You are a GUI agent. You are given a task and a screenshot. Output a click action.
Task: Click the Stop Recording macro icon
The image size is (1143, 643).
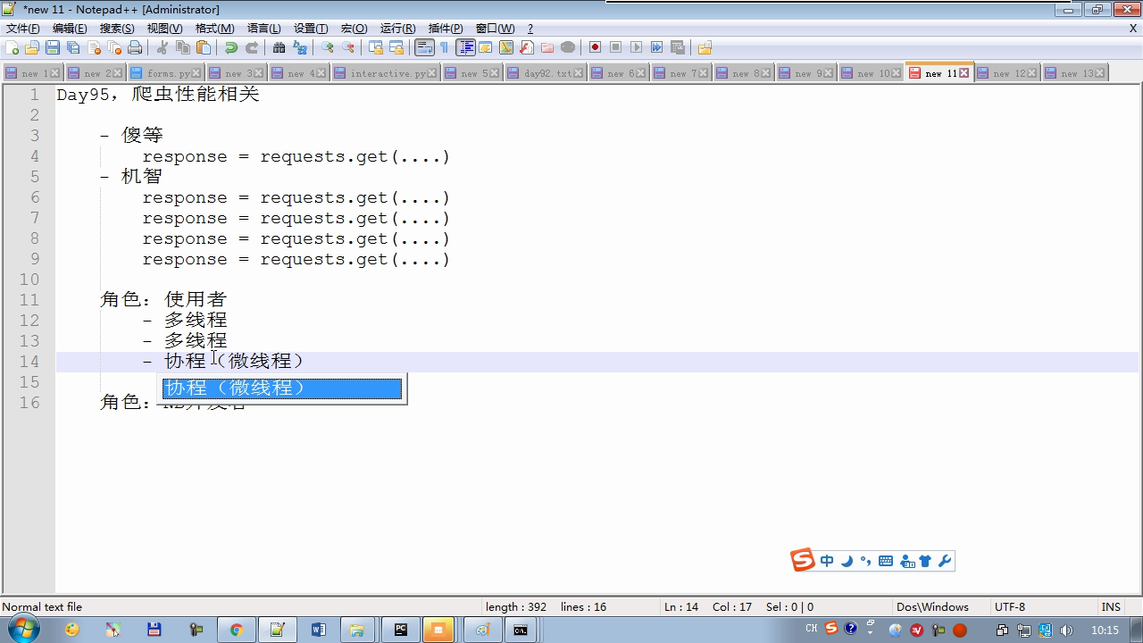click(615, 47)
